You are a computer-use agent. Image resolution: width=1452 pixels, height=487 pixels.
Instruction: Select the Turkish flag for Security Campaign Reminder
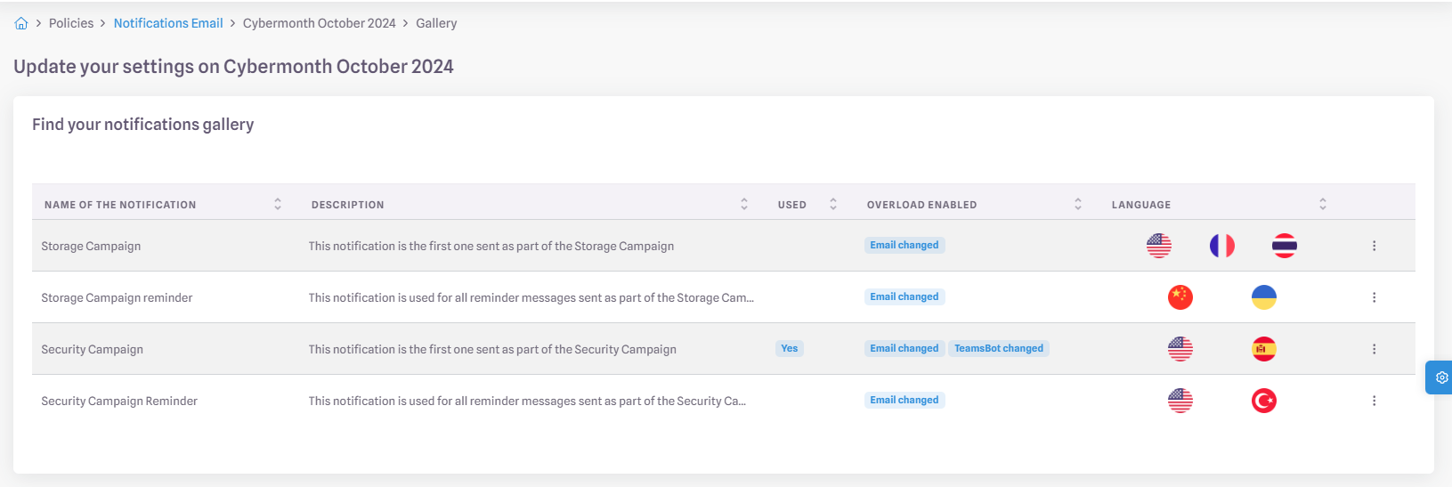(x=1264, y=401)
